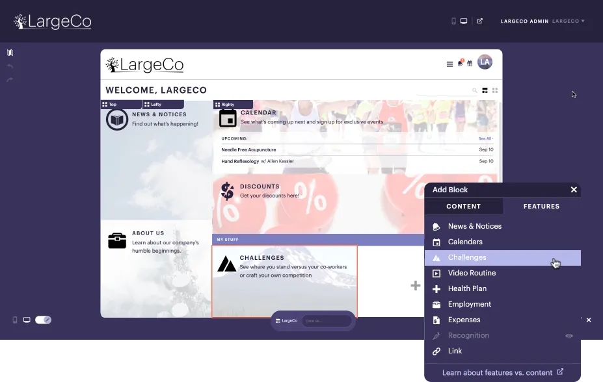
Task: Select News & Notices in Add Block list
Action: 503,227
